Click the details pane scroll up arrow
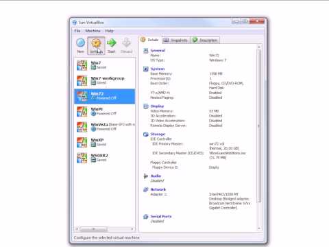329x247 pixels. click(259, 47)
